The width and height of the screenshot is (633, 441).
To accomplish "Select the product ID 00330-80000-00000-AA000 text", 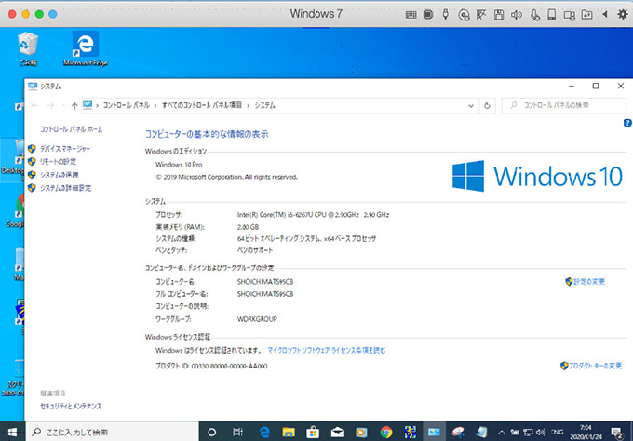I will pyautogui.click(x=229, y=367).
